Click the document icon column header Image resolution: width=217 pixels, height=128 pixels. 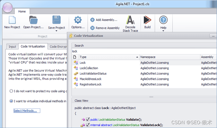pyautogui.click(x=75, y=57)
